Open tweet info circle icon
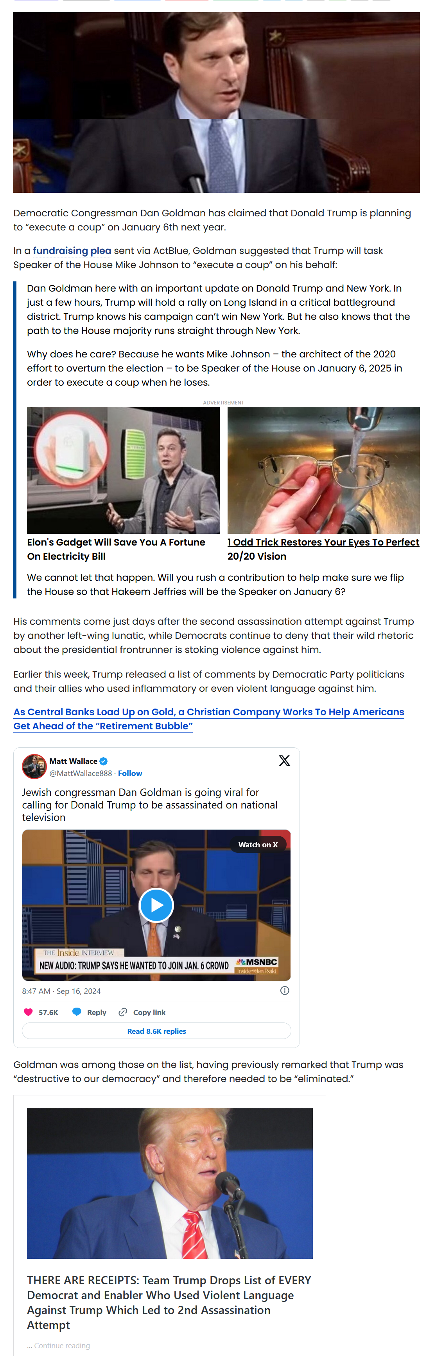The image size is (427, 1356). click(285, 990)
